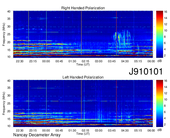Click the "23:15" time tick under Left Handed plot
Viewport: 170px width, 138px height.
point(33,130)
